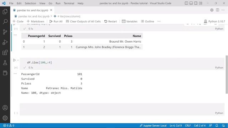
Task: Change language mode Python of iloc cell
Action: tap(219, 68)
